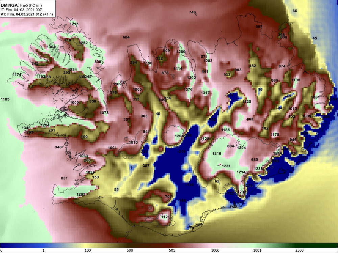Click the map value '1280'
338x253 pixels.
[181, 52]
